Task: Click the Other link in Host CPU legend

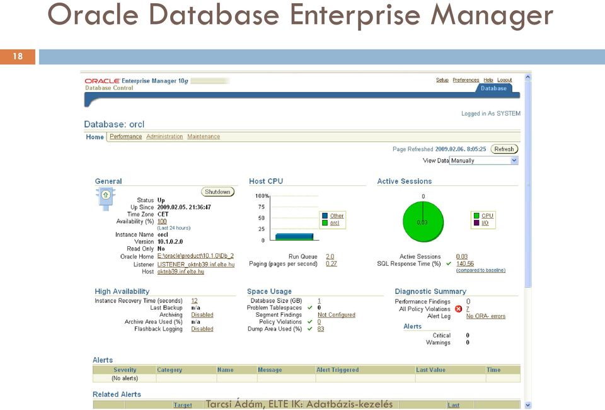Action: (337, 216)
